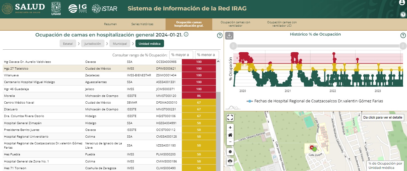Click chevron after the Estatal breadcrumb
The image size is (407, 171).
(79, 44)
